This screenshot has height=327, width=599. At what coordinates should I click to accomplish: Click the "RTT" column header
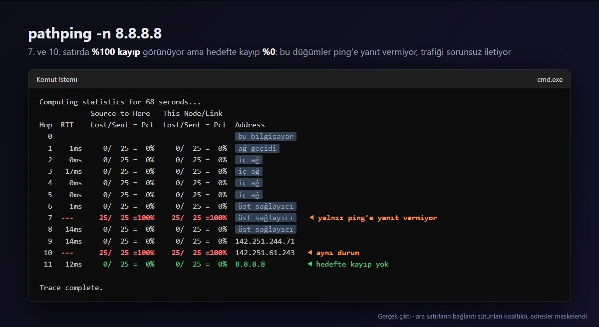point(67,125)
